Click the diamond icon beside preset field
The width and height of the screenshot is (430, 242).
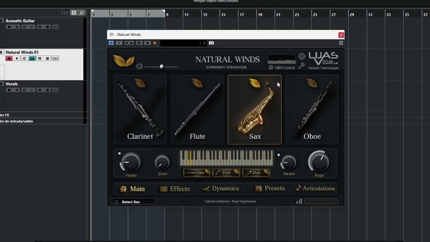click(x=205, y=43)
